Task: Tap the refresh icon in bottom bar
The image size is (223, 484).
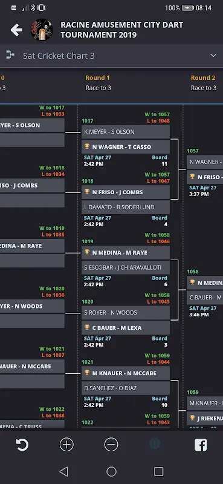Action: click(x=22, y=445)
